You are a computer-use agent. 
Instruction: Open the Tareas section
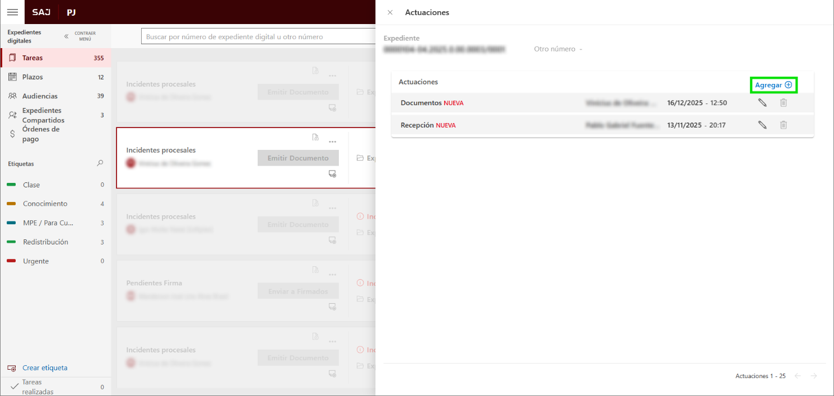(32, 58)
